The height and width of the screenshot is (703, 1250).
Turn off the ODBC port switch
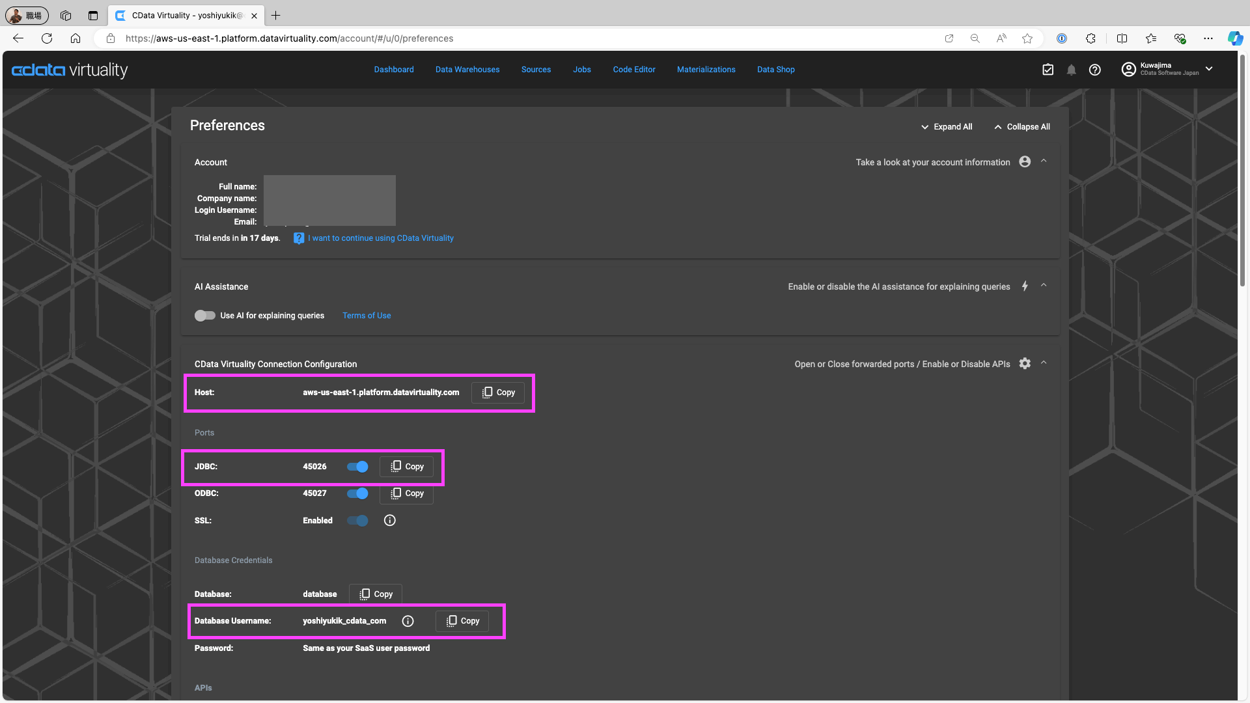[x=357, y=493]
